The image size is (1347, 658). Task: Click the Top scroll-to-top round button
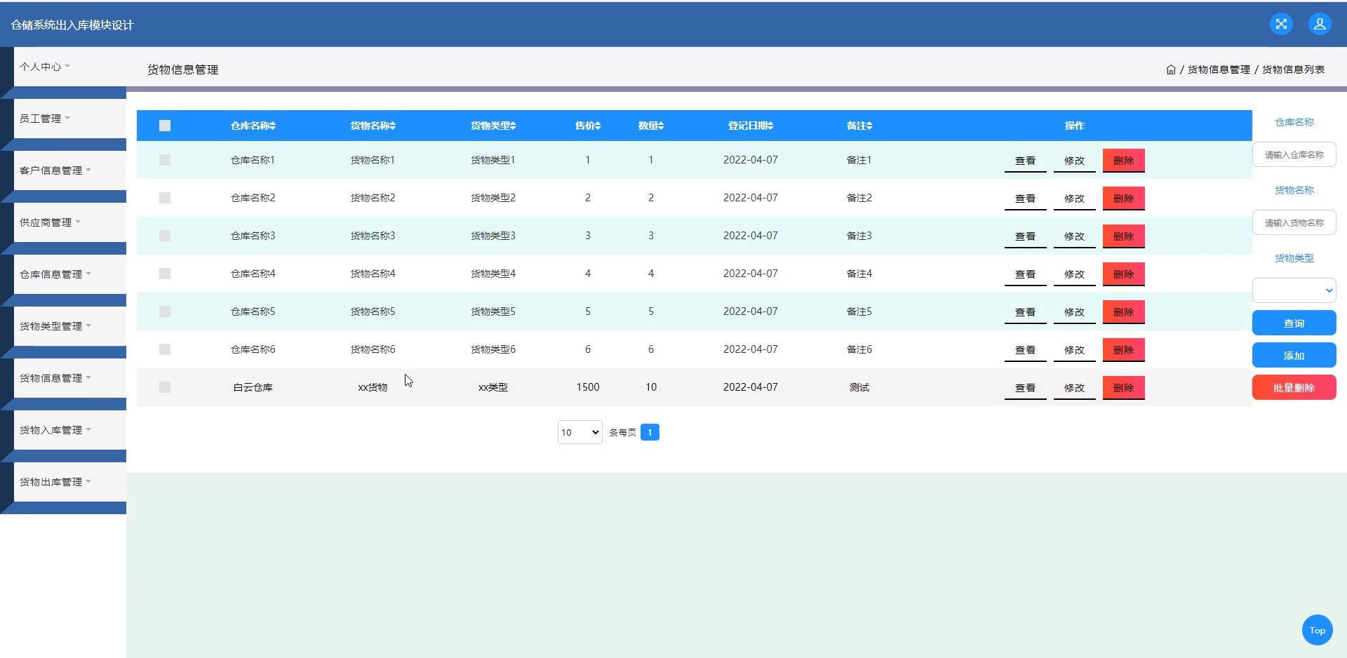pyautogui.click(x=1317, y=630)
